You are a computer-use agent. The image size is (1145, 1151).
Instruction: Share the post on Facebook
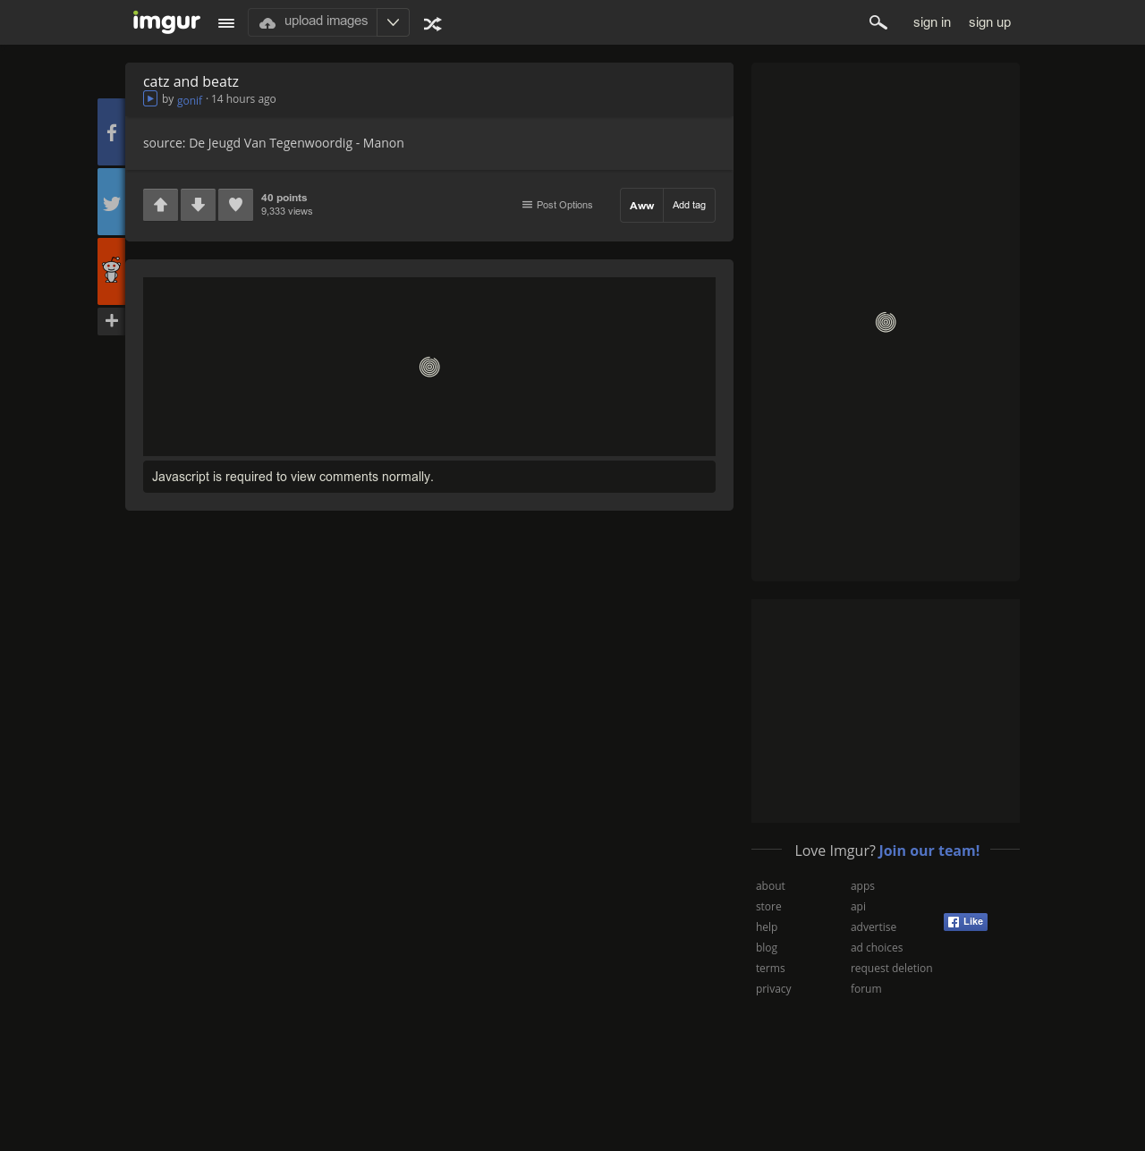click(x=111, y=132)
